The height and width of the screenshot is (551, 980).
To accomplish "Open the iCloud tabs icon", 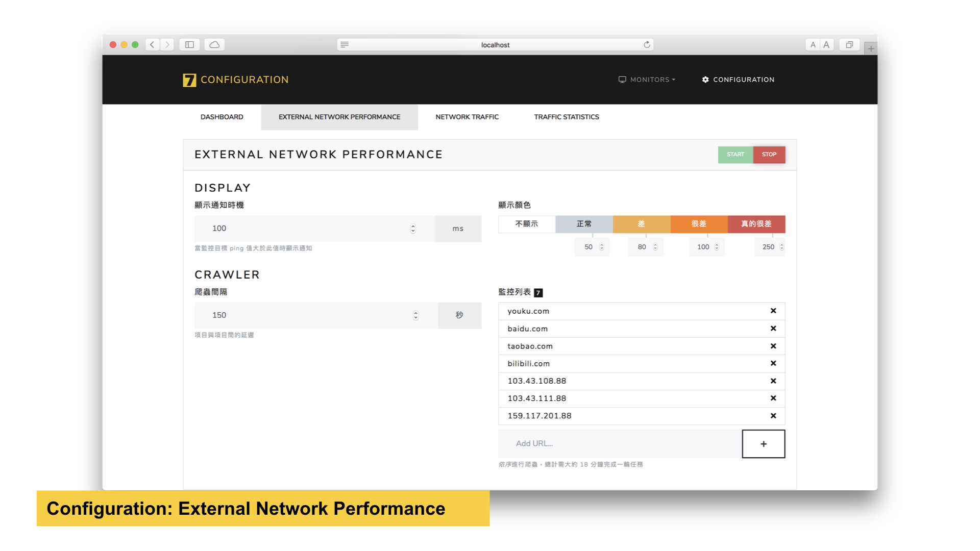I will pyautogui.click(x=214, y=45).
